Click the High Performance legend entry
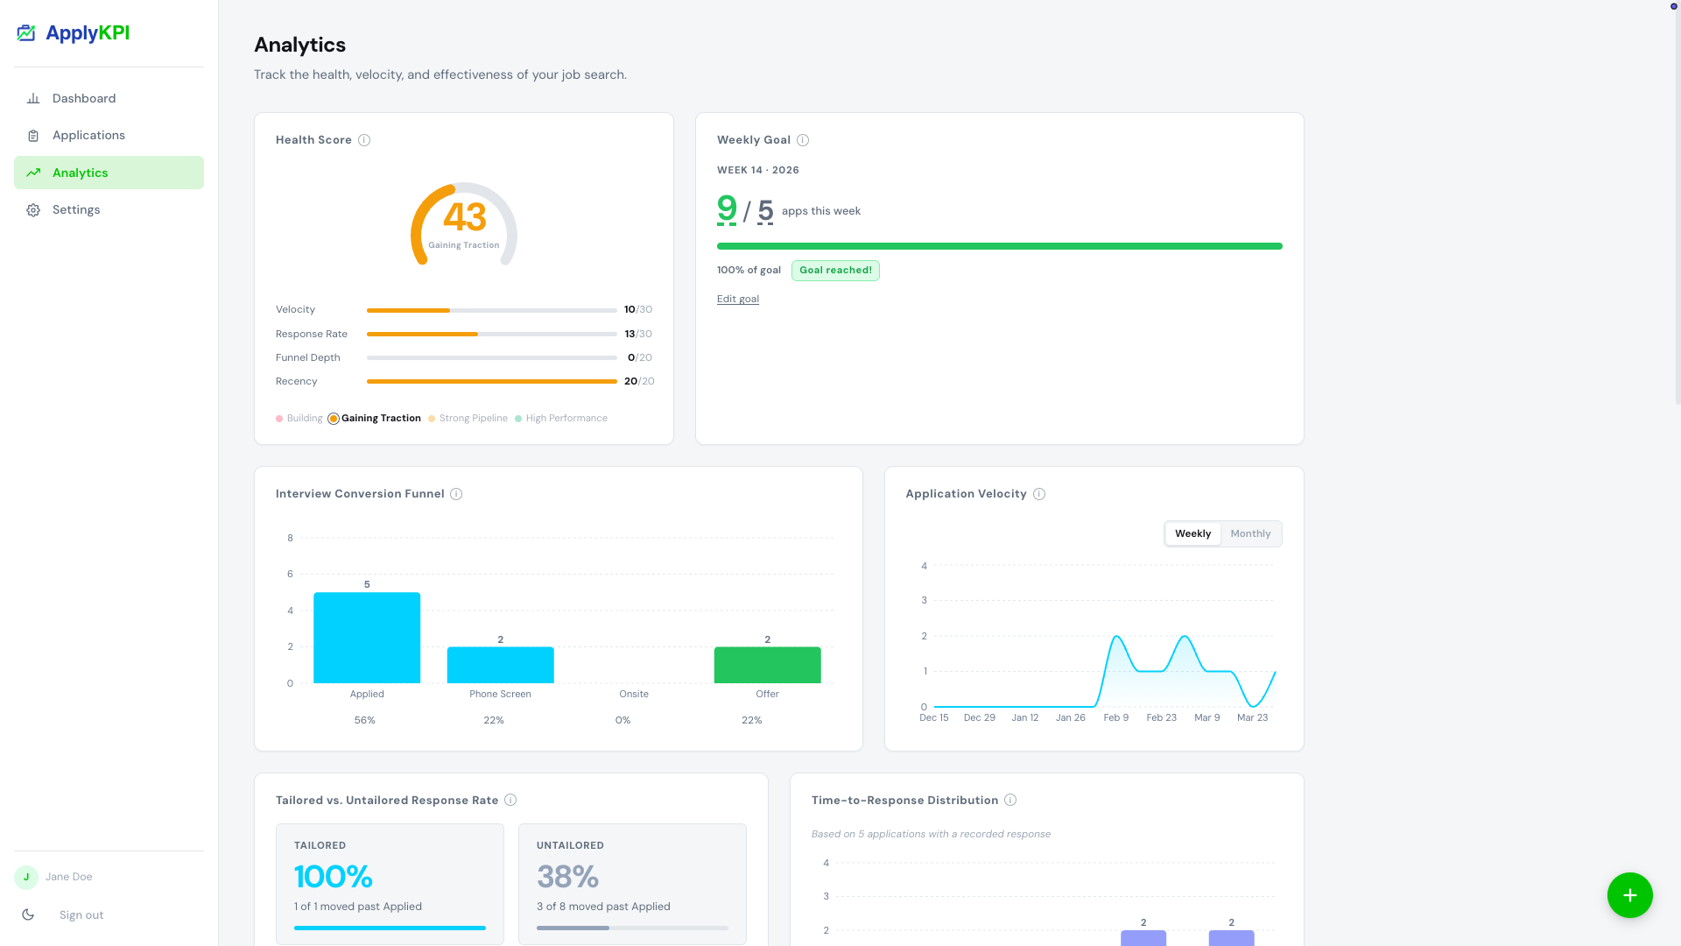This screenshot has width=1681, height=946. pyautogui.click(x=566, y=418)
